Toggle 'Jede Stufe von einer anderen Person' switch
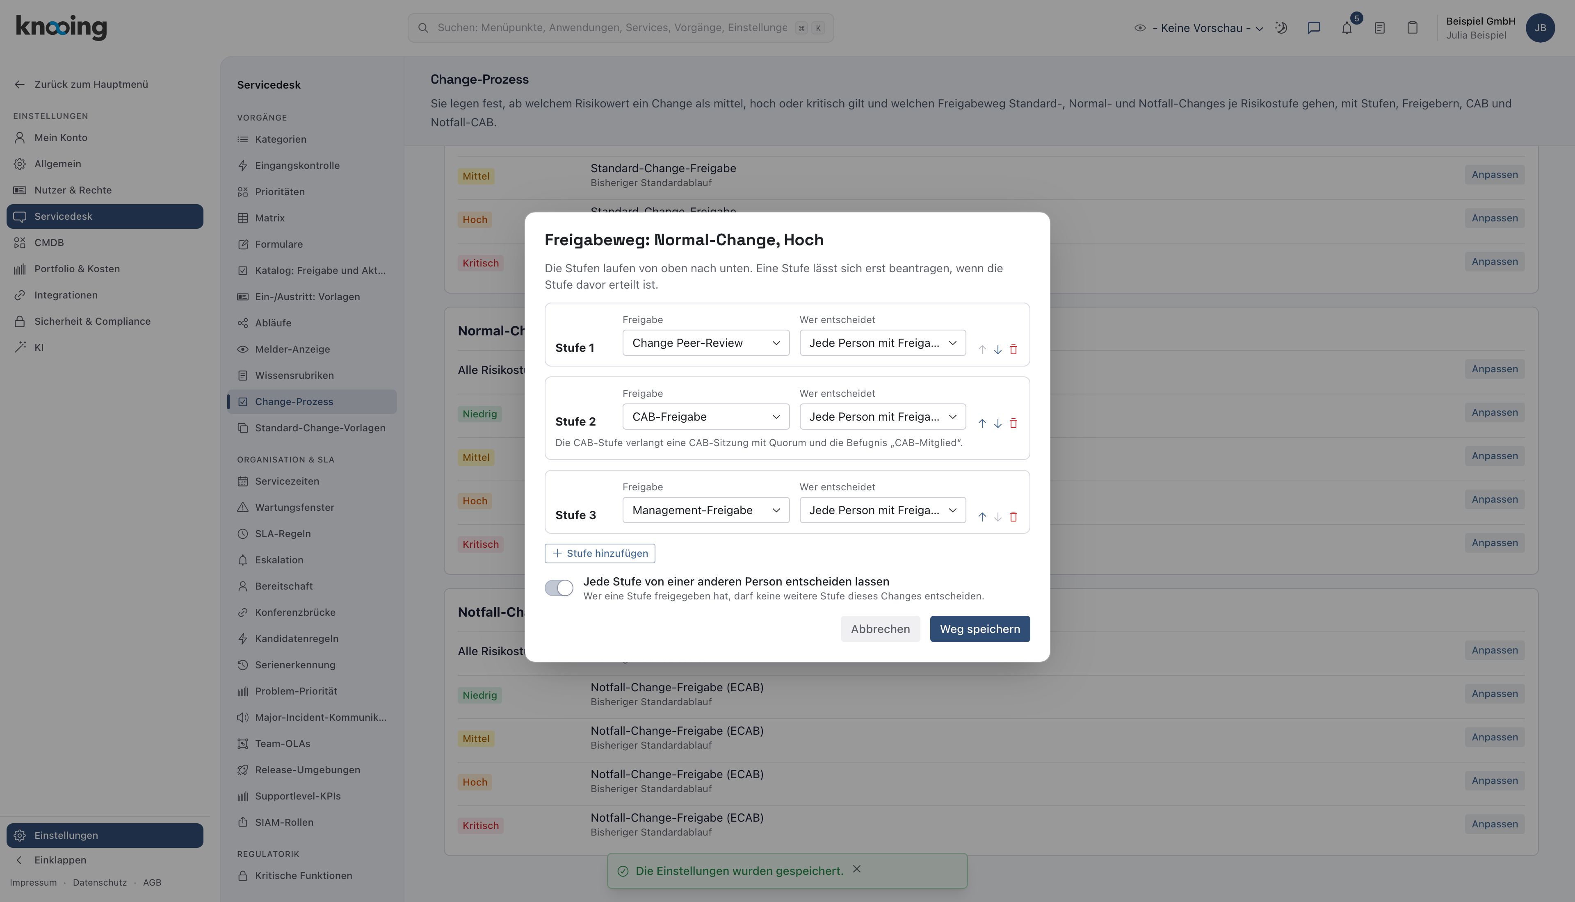 point(559,588)
